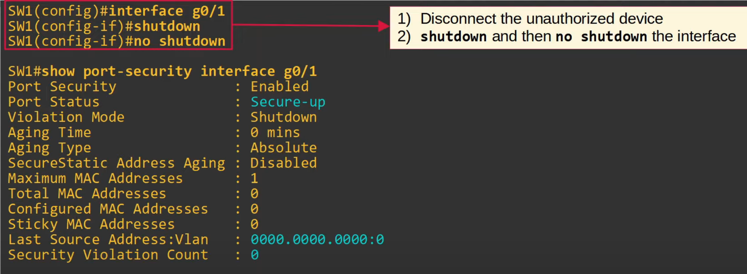Select the Port Security 'Enabled' value

click(280, 87)
